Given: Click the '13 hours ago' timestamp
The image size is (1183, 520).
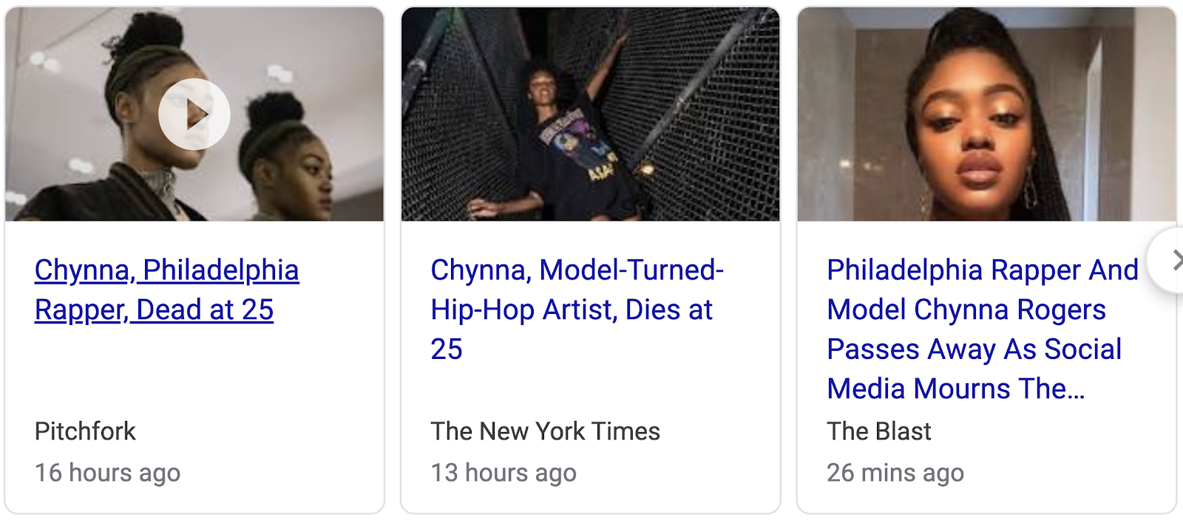Looking at the screenshot, I should (503, 473).
